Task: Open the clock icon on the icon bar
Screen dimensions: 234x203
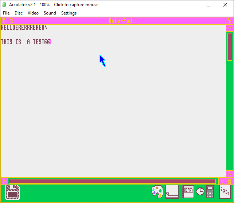Action: click(x=200, y=191)
